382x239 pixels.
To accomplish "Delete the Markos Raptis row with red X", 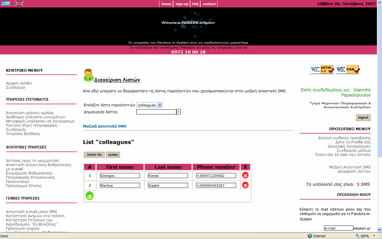I will (245, 185).
